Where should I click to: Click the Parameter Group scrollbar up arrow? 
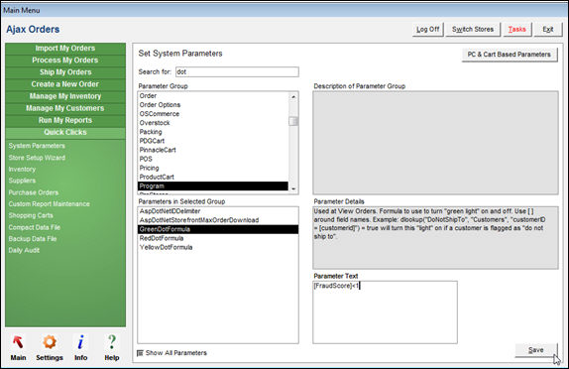point(293,96)
